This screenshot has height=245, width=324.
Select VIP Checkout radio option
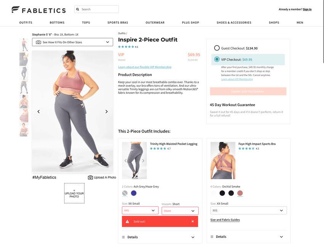[217, 59]
